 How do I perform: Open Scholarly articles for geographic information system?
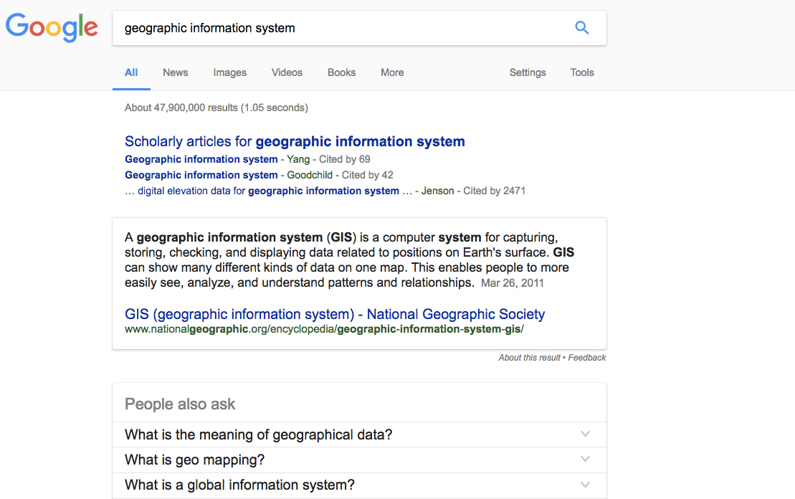[295, 141]
